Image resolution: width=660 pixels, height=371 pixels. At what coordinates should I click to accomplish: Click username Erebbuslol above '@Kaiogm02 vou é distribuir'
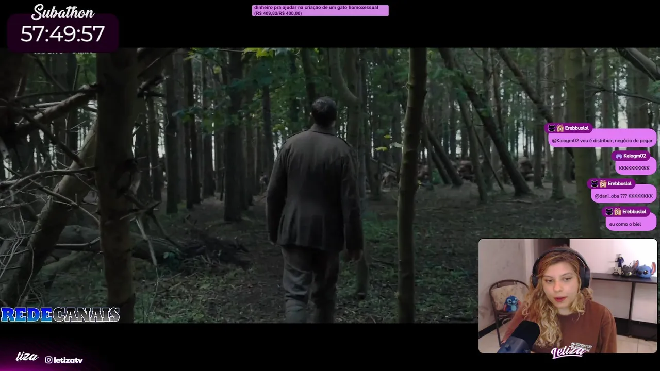tap(576, 128)
